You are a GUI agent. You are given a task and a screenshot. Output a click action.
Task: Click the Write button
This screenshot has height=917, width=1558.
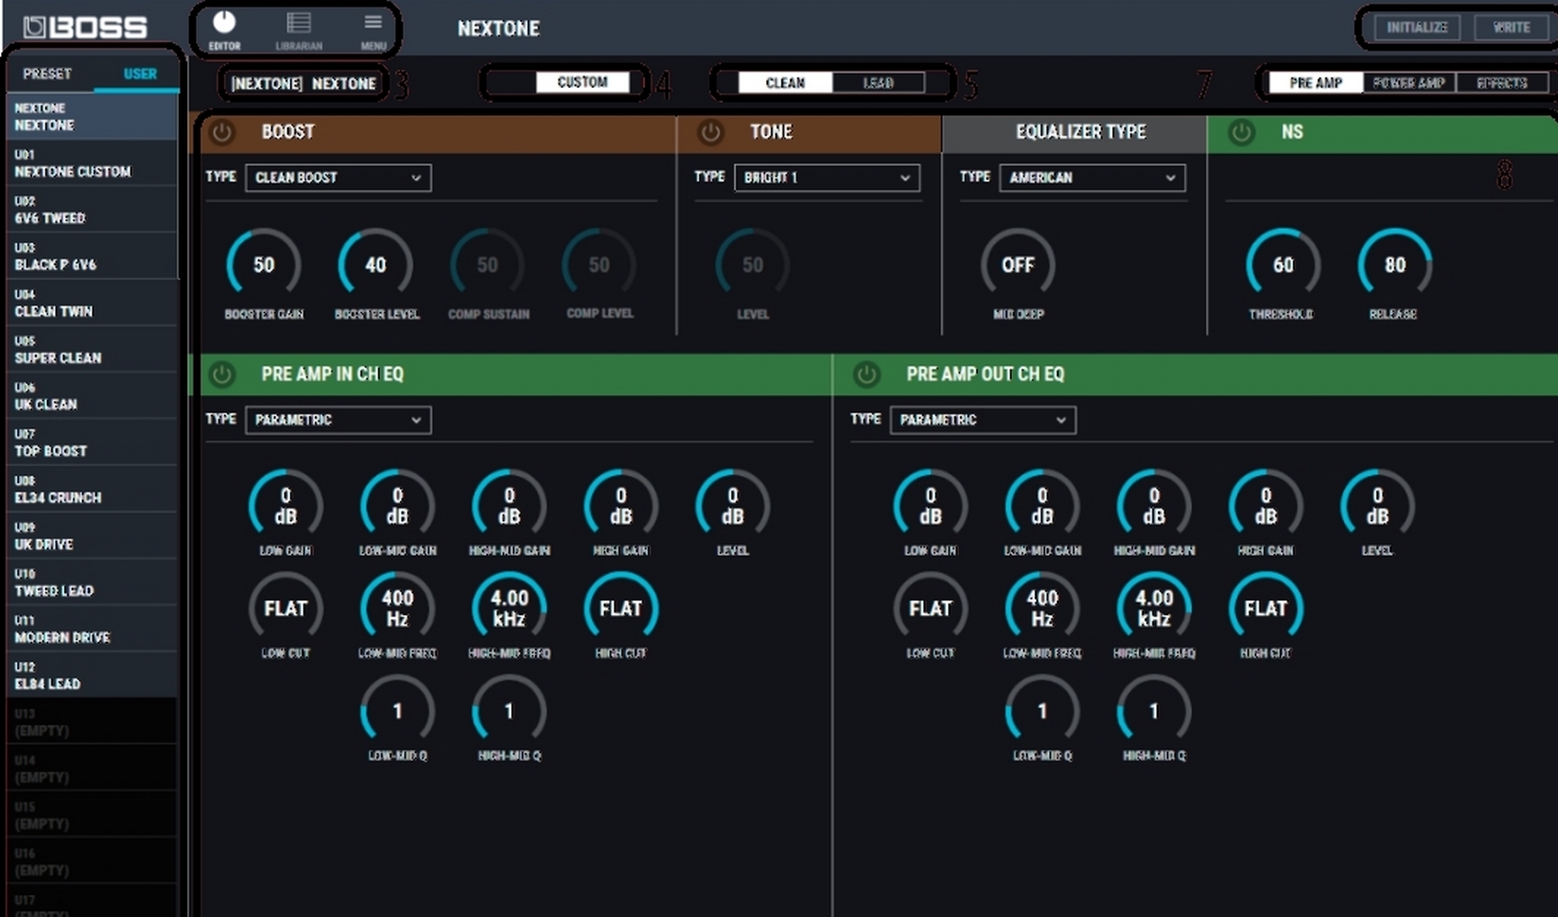(1511, 28)
